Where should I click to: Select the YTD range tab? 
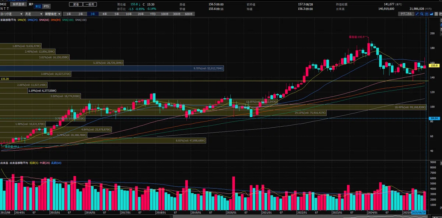[x=152, y=14]
